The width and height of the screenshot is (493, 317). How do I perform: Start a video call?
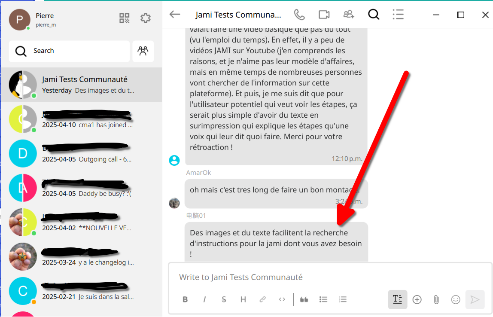tap(324, 15)
